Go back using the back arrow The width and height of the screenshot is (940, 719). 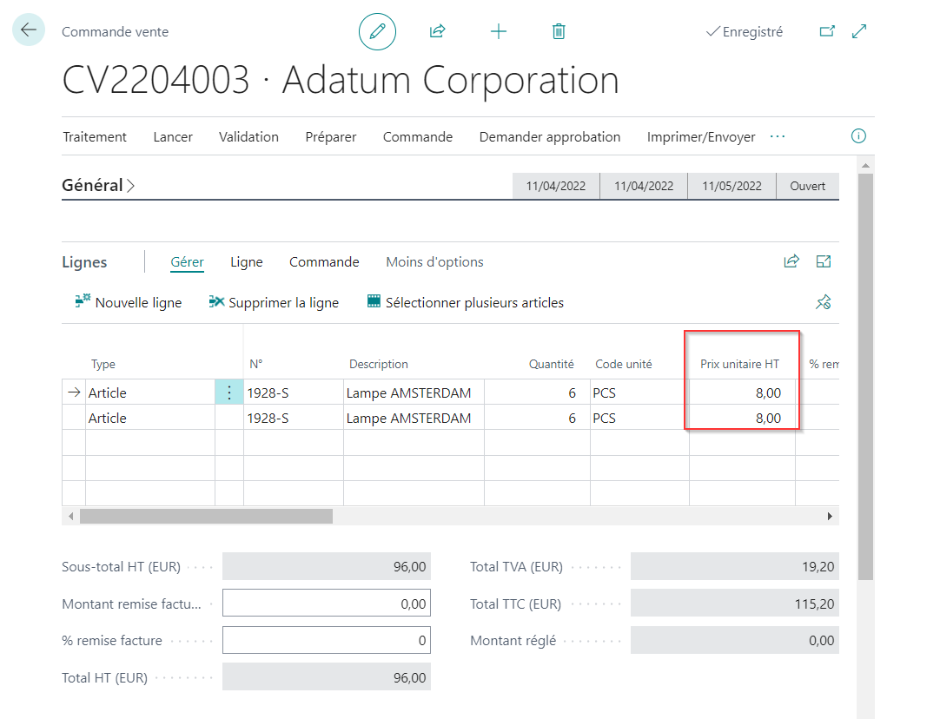coord(29,30)
